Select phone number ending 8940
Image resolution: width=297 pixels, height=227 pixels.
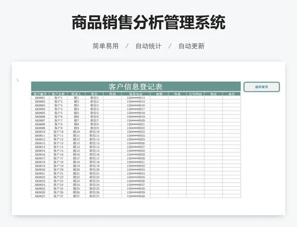click(x=136, y=196)
